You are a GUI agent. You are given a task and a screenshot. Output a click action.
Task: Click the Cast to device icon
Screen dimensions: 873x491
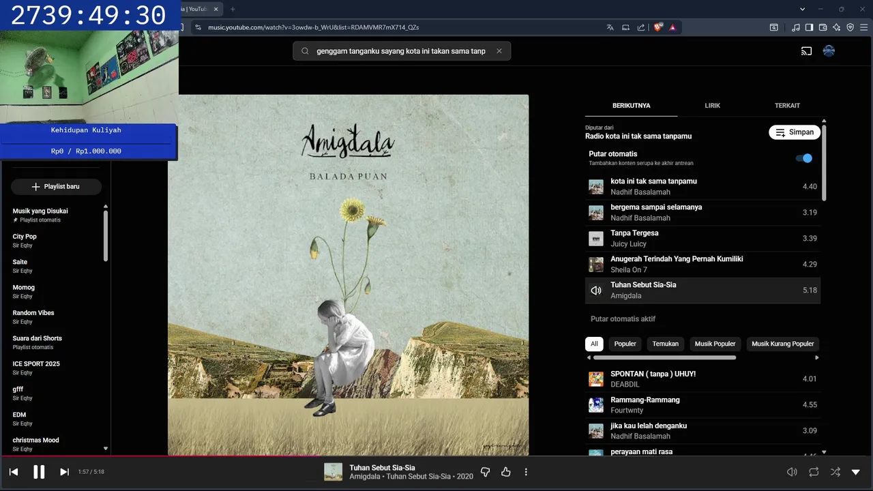(x=806, y=51)
